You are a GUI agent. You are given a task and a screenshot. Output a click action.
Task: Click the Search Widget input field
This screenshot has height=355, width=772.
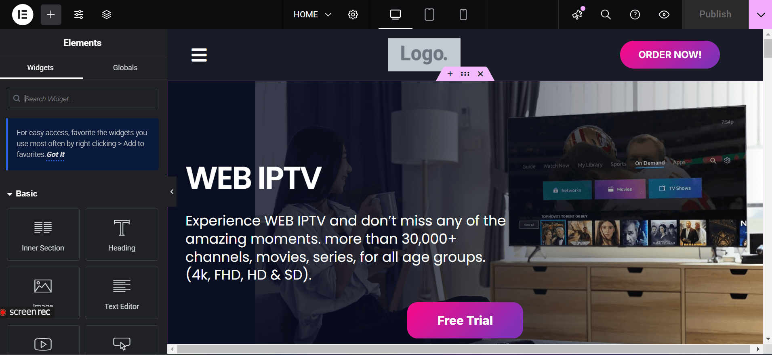click(x=82, y=99)
